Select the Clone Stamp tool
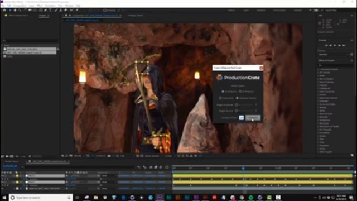357x201 pixels. 61,10
